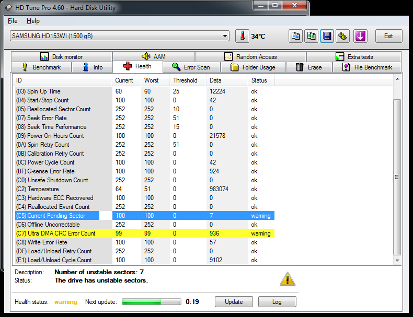Save screenshot floppy disk icon
The image size is (413, 317).
(x=327, y=36)
